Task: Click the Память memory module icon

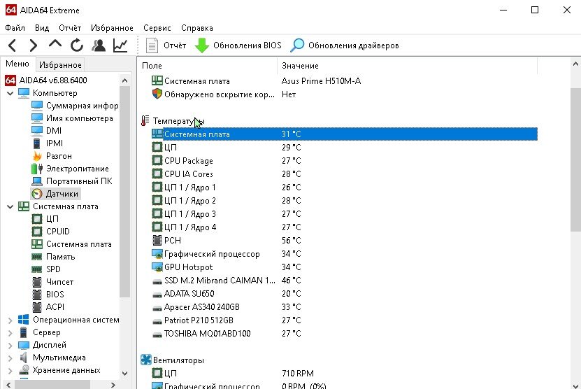Action: 36,257
